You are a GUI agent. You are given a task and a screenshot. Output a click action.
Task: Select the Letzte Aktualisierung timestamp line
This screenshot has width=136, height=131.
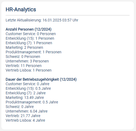[42, 20]
